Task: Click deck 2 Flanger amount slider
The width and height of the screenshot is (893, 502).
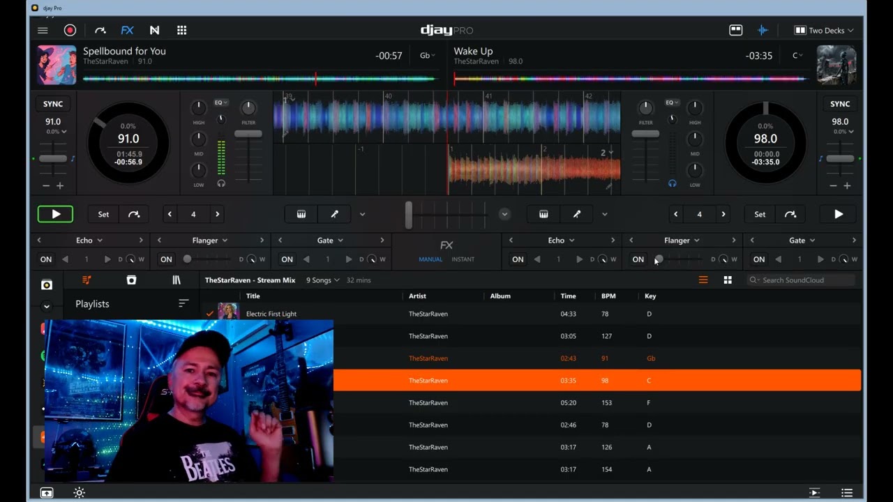Action: click(680, 259)
